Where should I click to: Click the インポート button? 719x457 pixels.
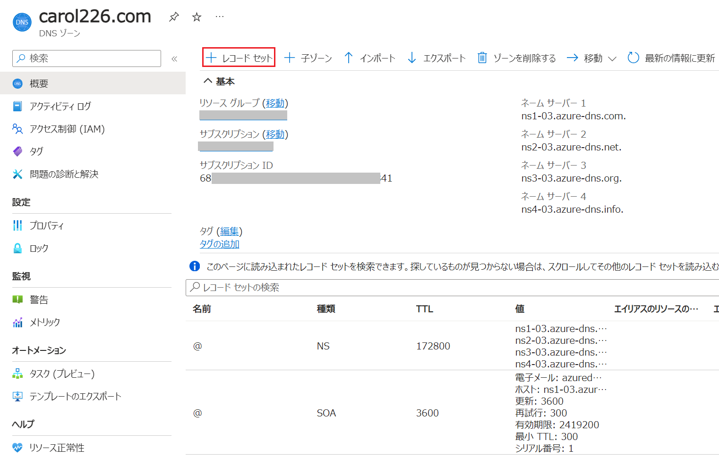tap(369, 58)
